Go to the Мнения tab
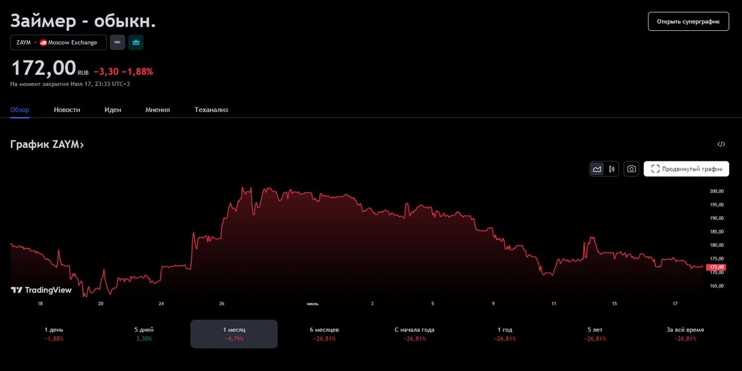Viewport: 742px width, 371px height. click(158, 109)
